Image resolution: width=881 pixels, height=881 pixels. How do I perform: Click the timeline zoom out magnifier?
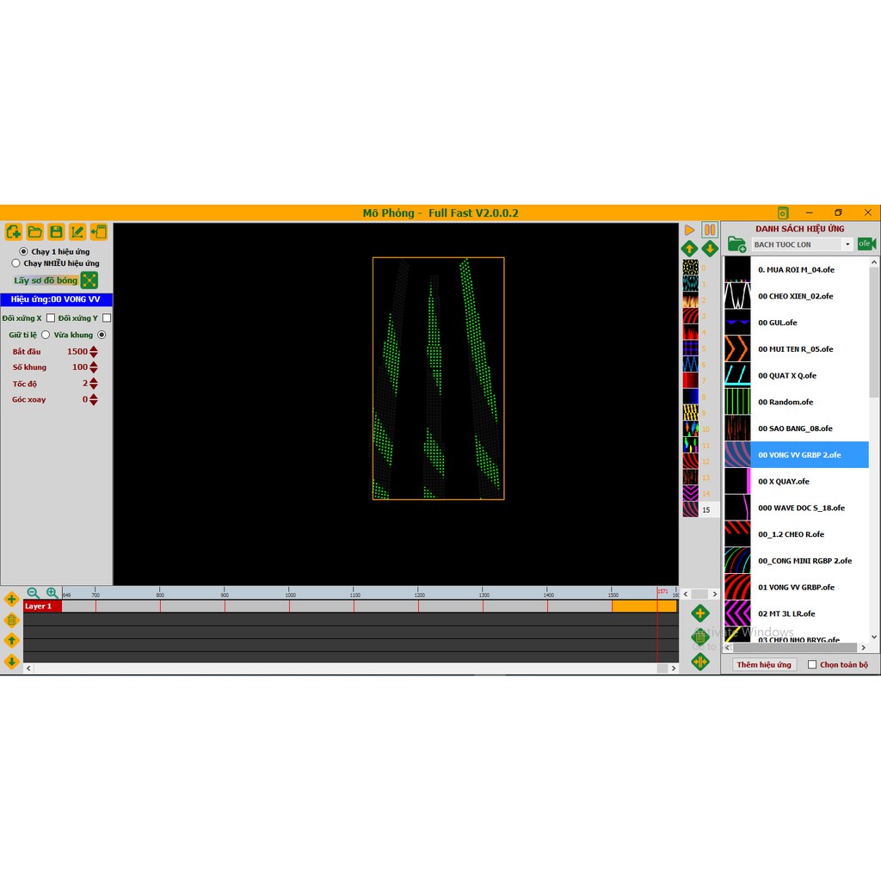[33, 593]
